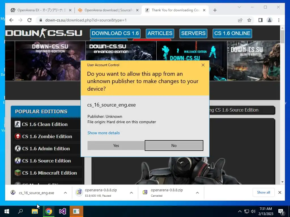
Task: Open the CS 1.6 Zombie Edition link
Action: click(47, 136)
